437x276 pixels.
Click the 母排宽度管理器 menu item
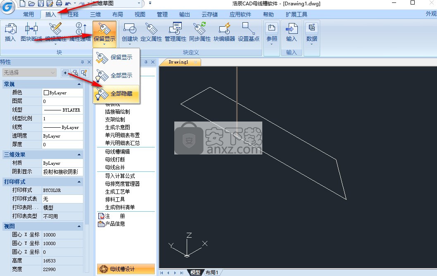point(122,184)
